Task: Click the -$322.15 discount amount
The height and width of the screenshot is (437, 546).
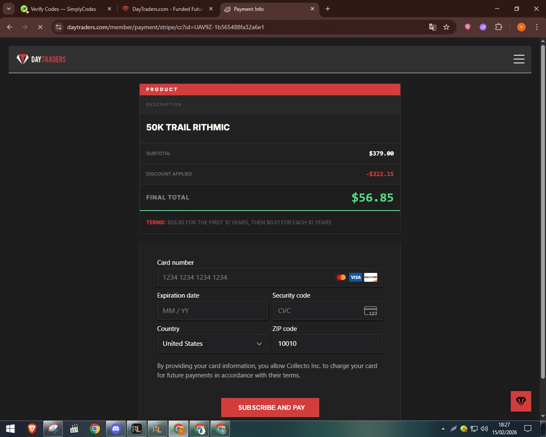Action: pyautogui.click(x=380, y=174)
